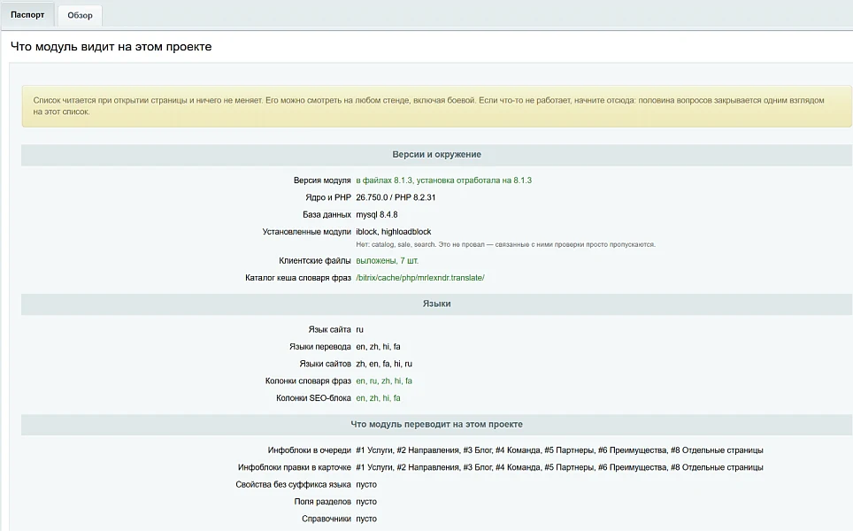
Task: Select value iblock, highloadblock
Action: (393, 232)
